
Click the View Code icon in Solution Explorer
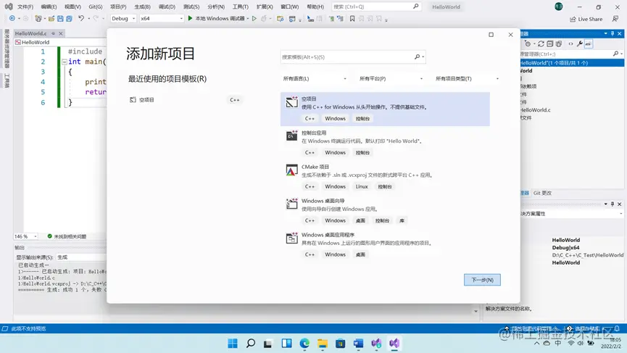pos(570,44)
